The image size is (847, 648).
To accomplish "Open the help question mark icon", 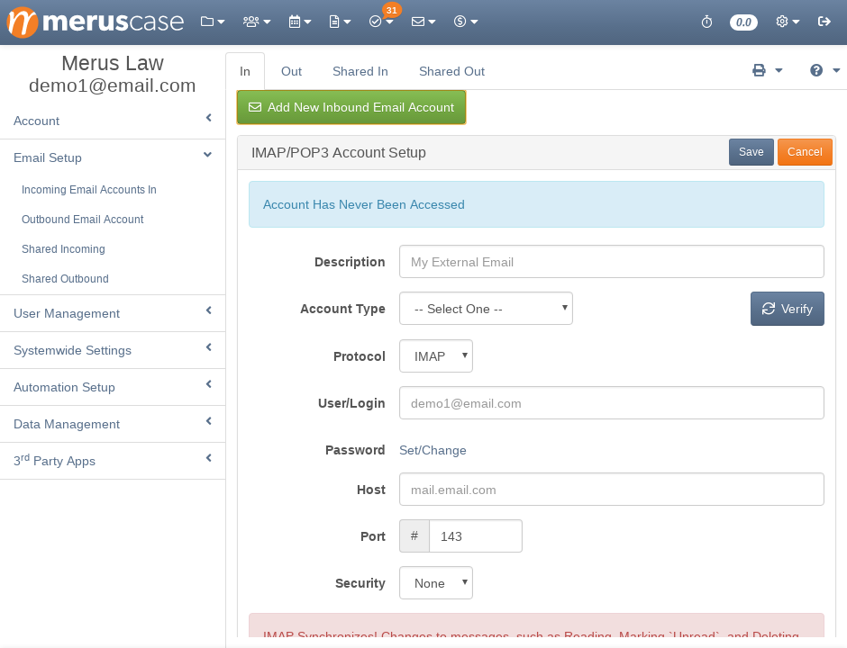I will point(816,70).
